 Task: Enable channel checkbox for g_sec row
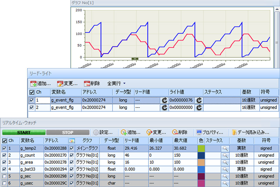point(4,176)
